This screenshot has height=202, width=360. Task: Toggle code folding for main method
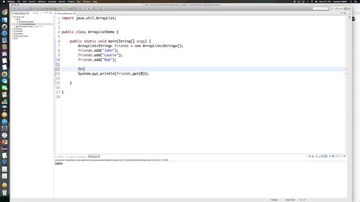(x=61, y=41)
